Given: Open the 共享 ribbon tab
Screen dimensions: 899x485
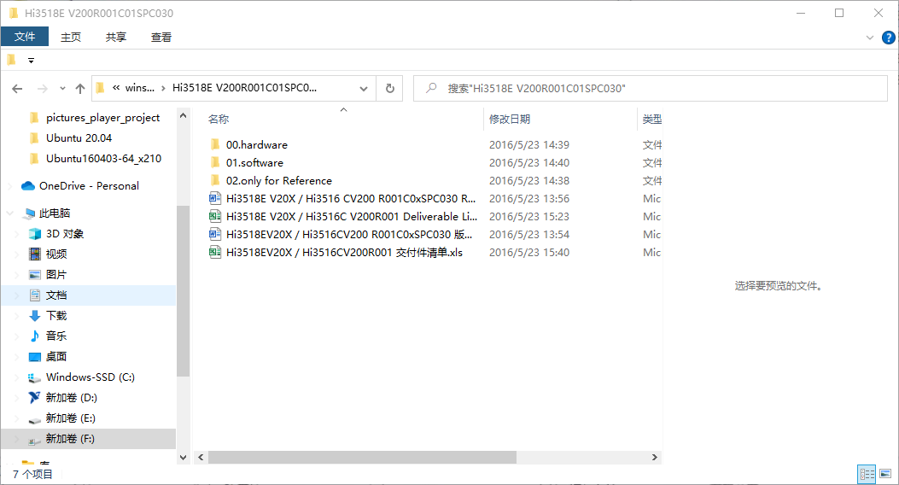Looking at the screenshot, I should tap(116, 38).
